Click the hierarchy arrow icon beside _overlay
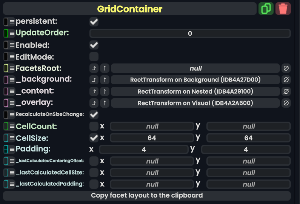This screenshot has height=204, width=300. click(x=94, y=103)
